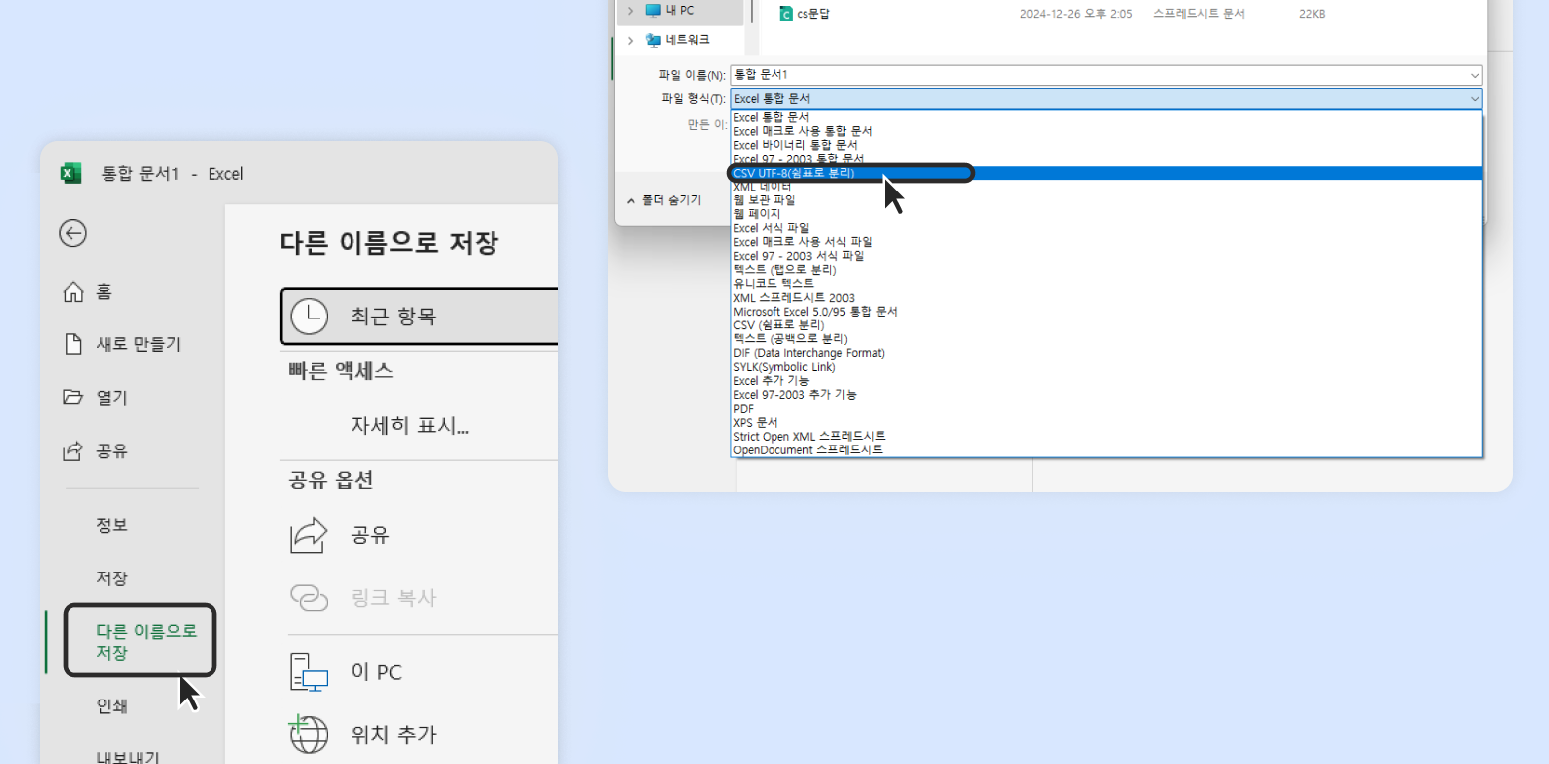Select 새로 만들기 in the sidebar
This screenshot has height=764, width=1549.
pyautogui.click(x=122, y=344)
